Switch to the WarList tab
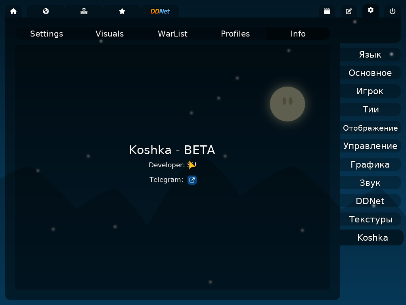Screen dimensions: 406x305 (172, 34)
